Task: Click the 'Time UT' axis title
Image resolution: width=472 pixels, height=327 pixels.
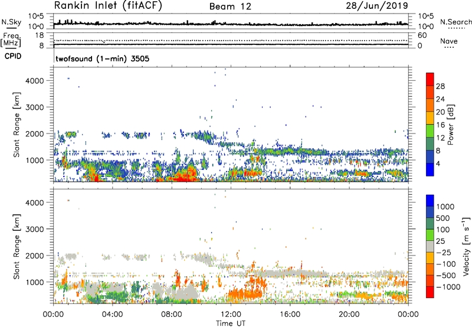Action: pyautogui.click(x=231, y=323)
